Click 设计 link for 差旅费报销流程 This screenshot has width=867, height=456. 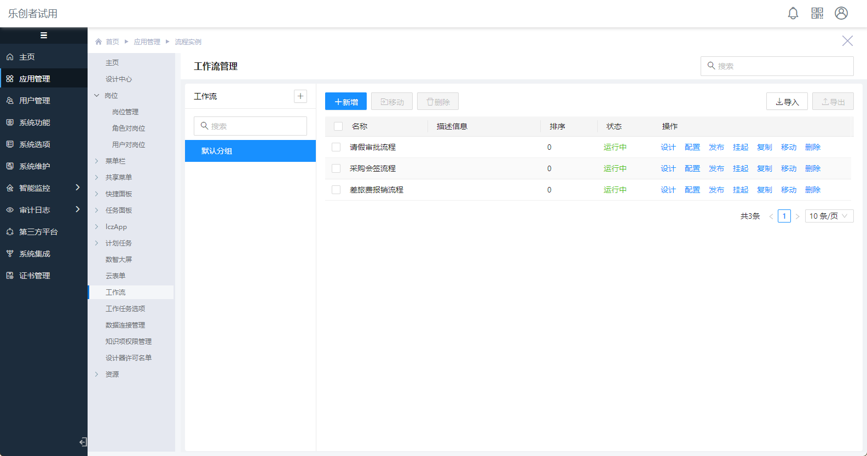(668, 190)
